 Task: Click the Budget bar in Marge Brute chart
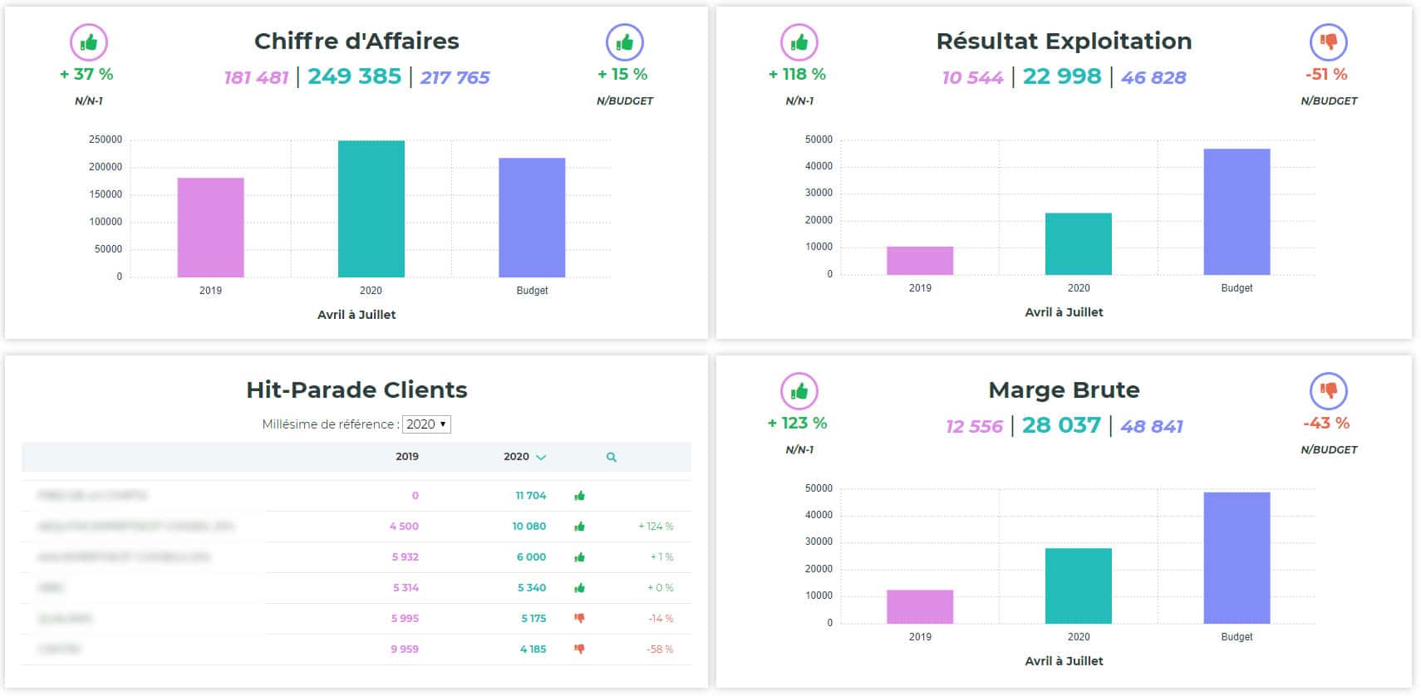[x=1236, y=557]
